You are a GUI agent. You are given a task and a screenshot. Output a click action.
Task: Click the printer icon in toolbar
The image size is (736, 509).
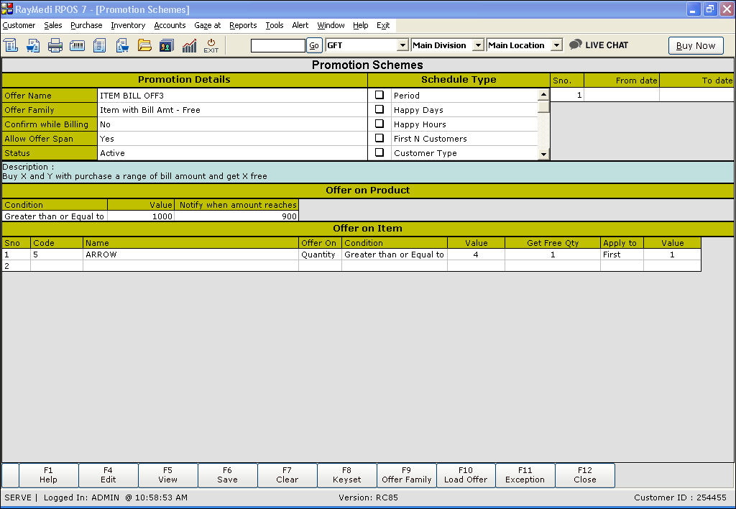(55, 45)
